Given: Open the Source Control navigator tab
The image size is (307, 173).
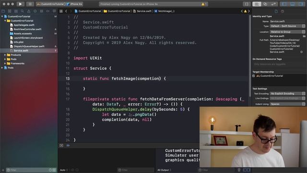Looking at the screenshot, I should click(x=10, y=11).
